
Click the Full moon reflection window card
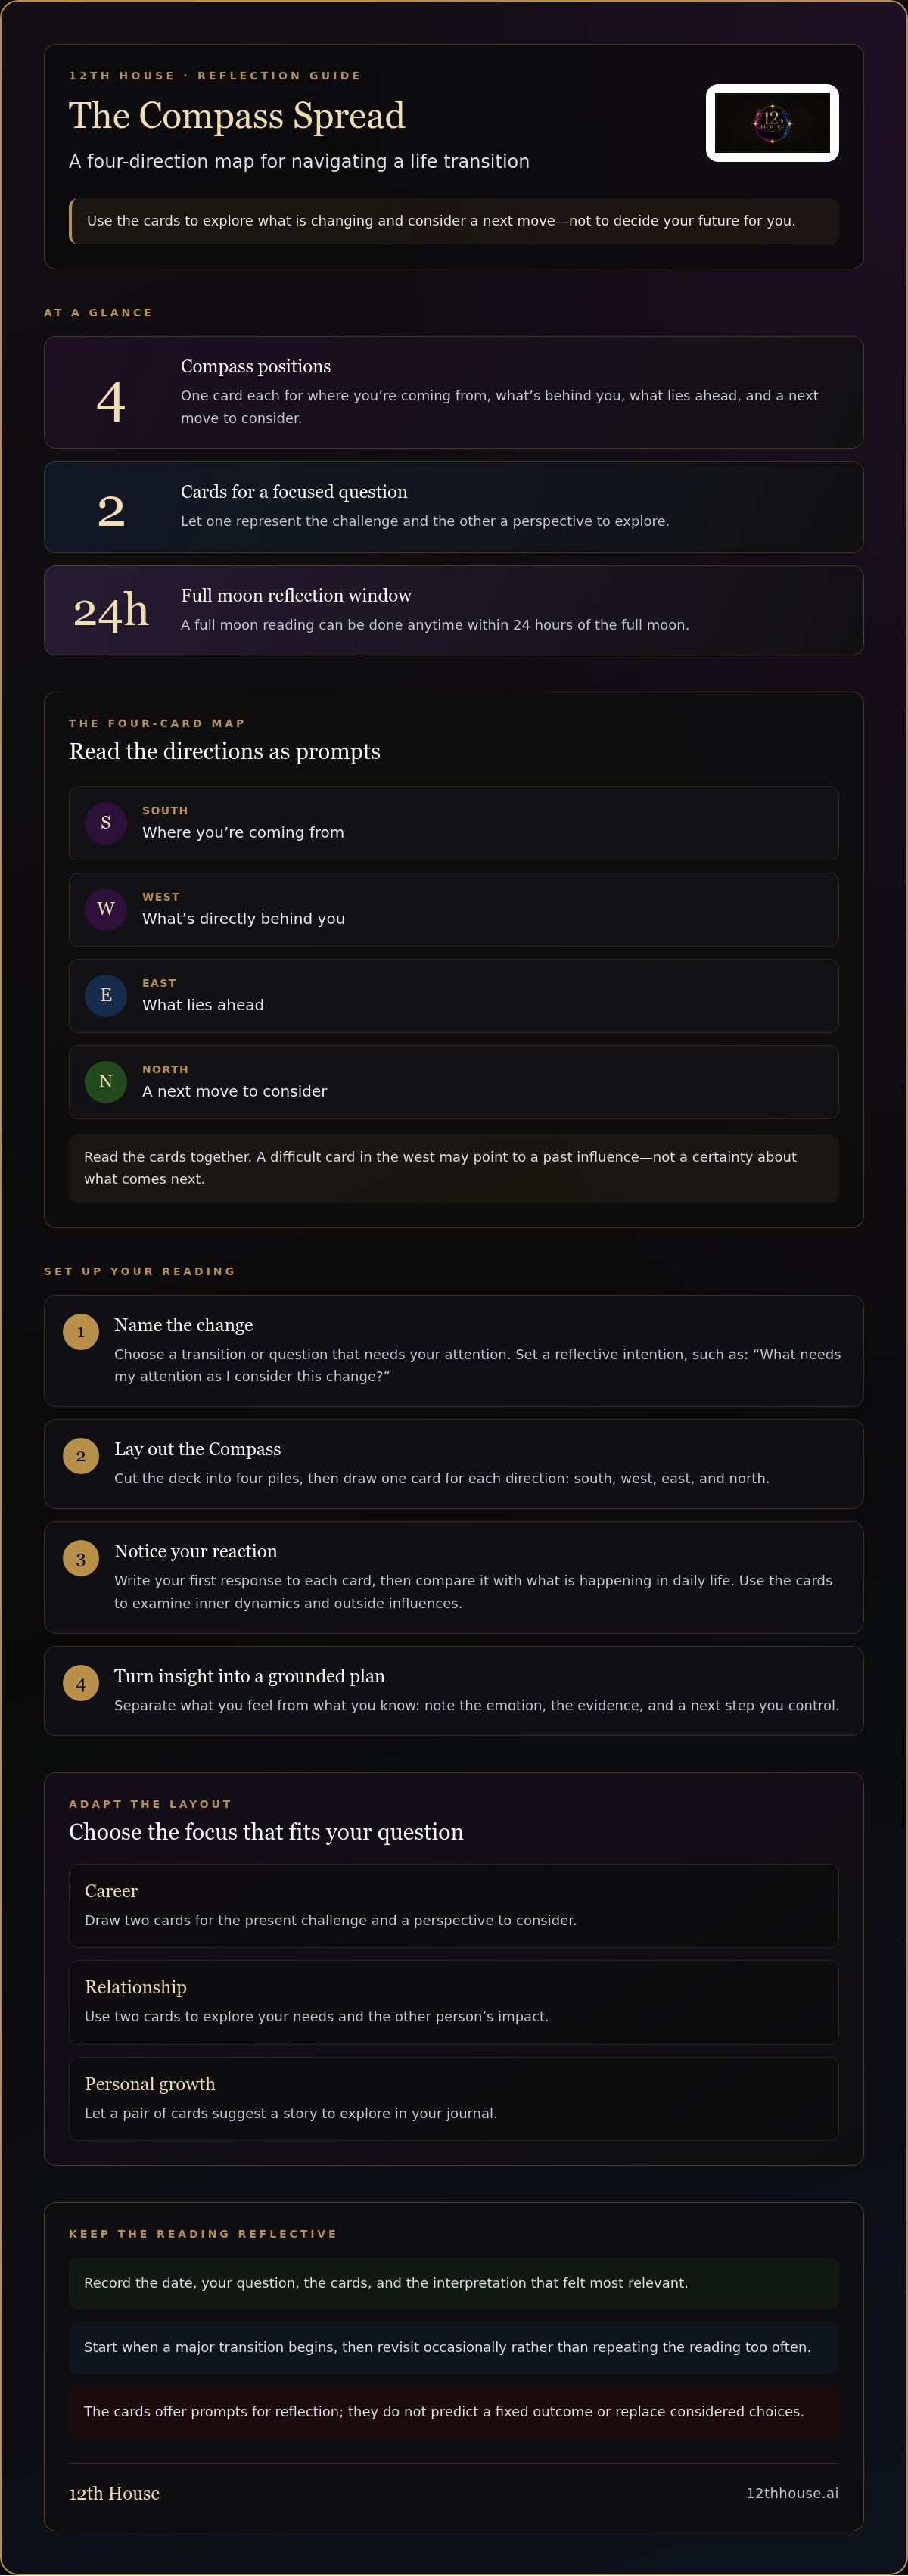click(453, 610)
